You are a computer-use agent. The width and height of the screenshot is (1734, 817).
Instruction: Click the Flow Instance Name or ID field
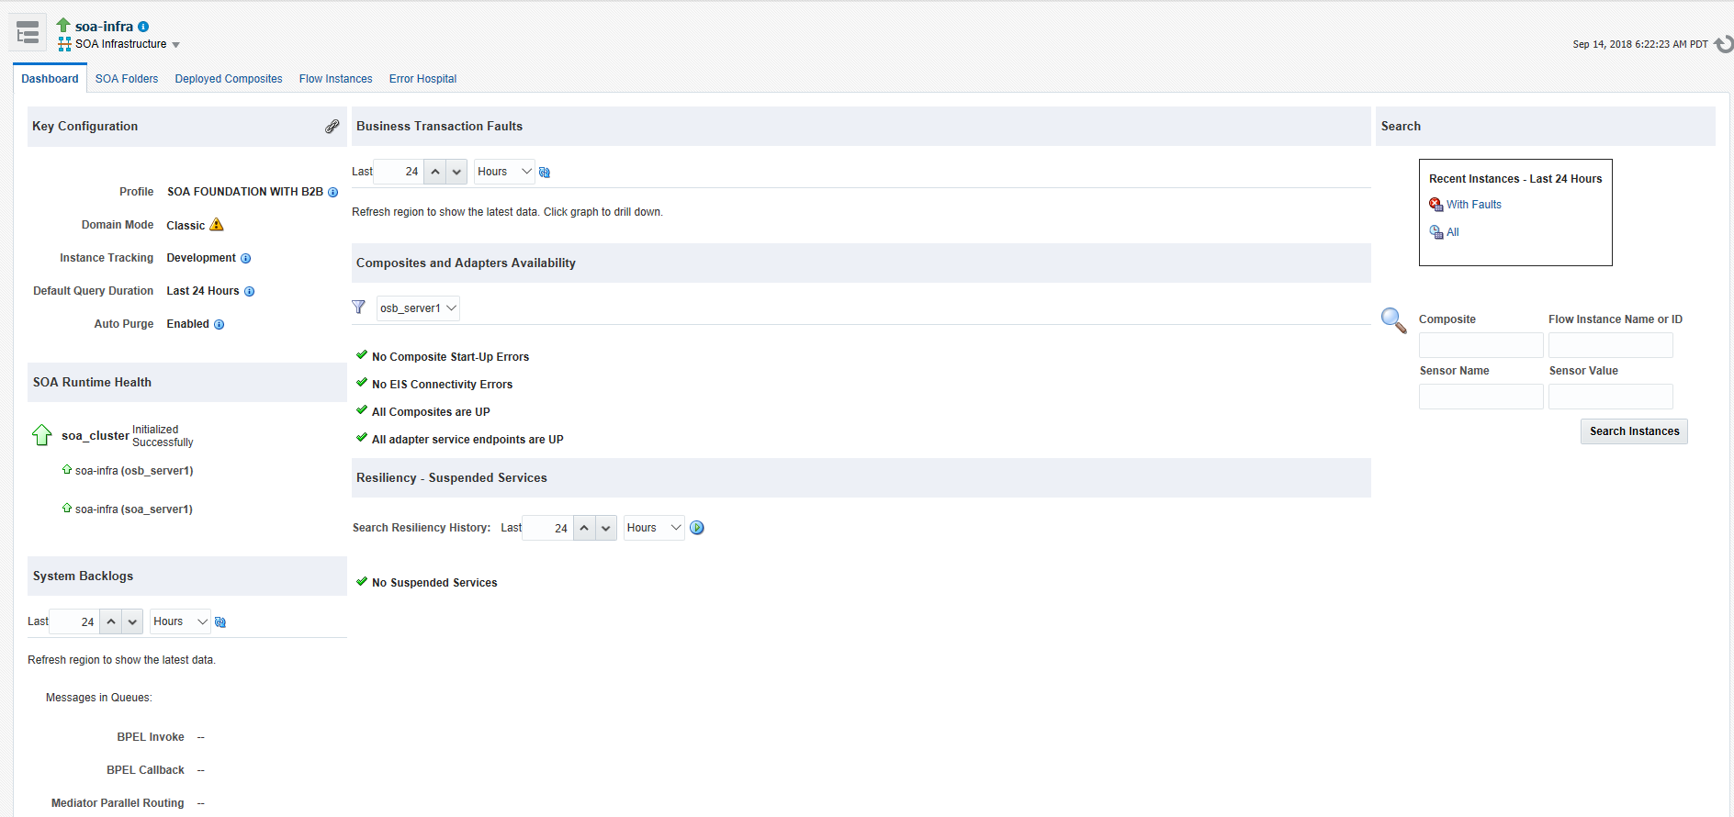coord(1610,345)
